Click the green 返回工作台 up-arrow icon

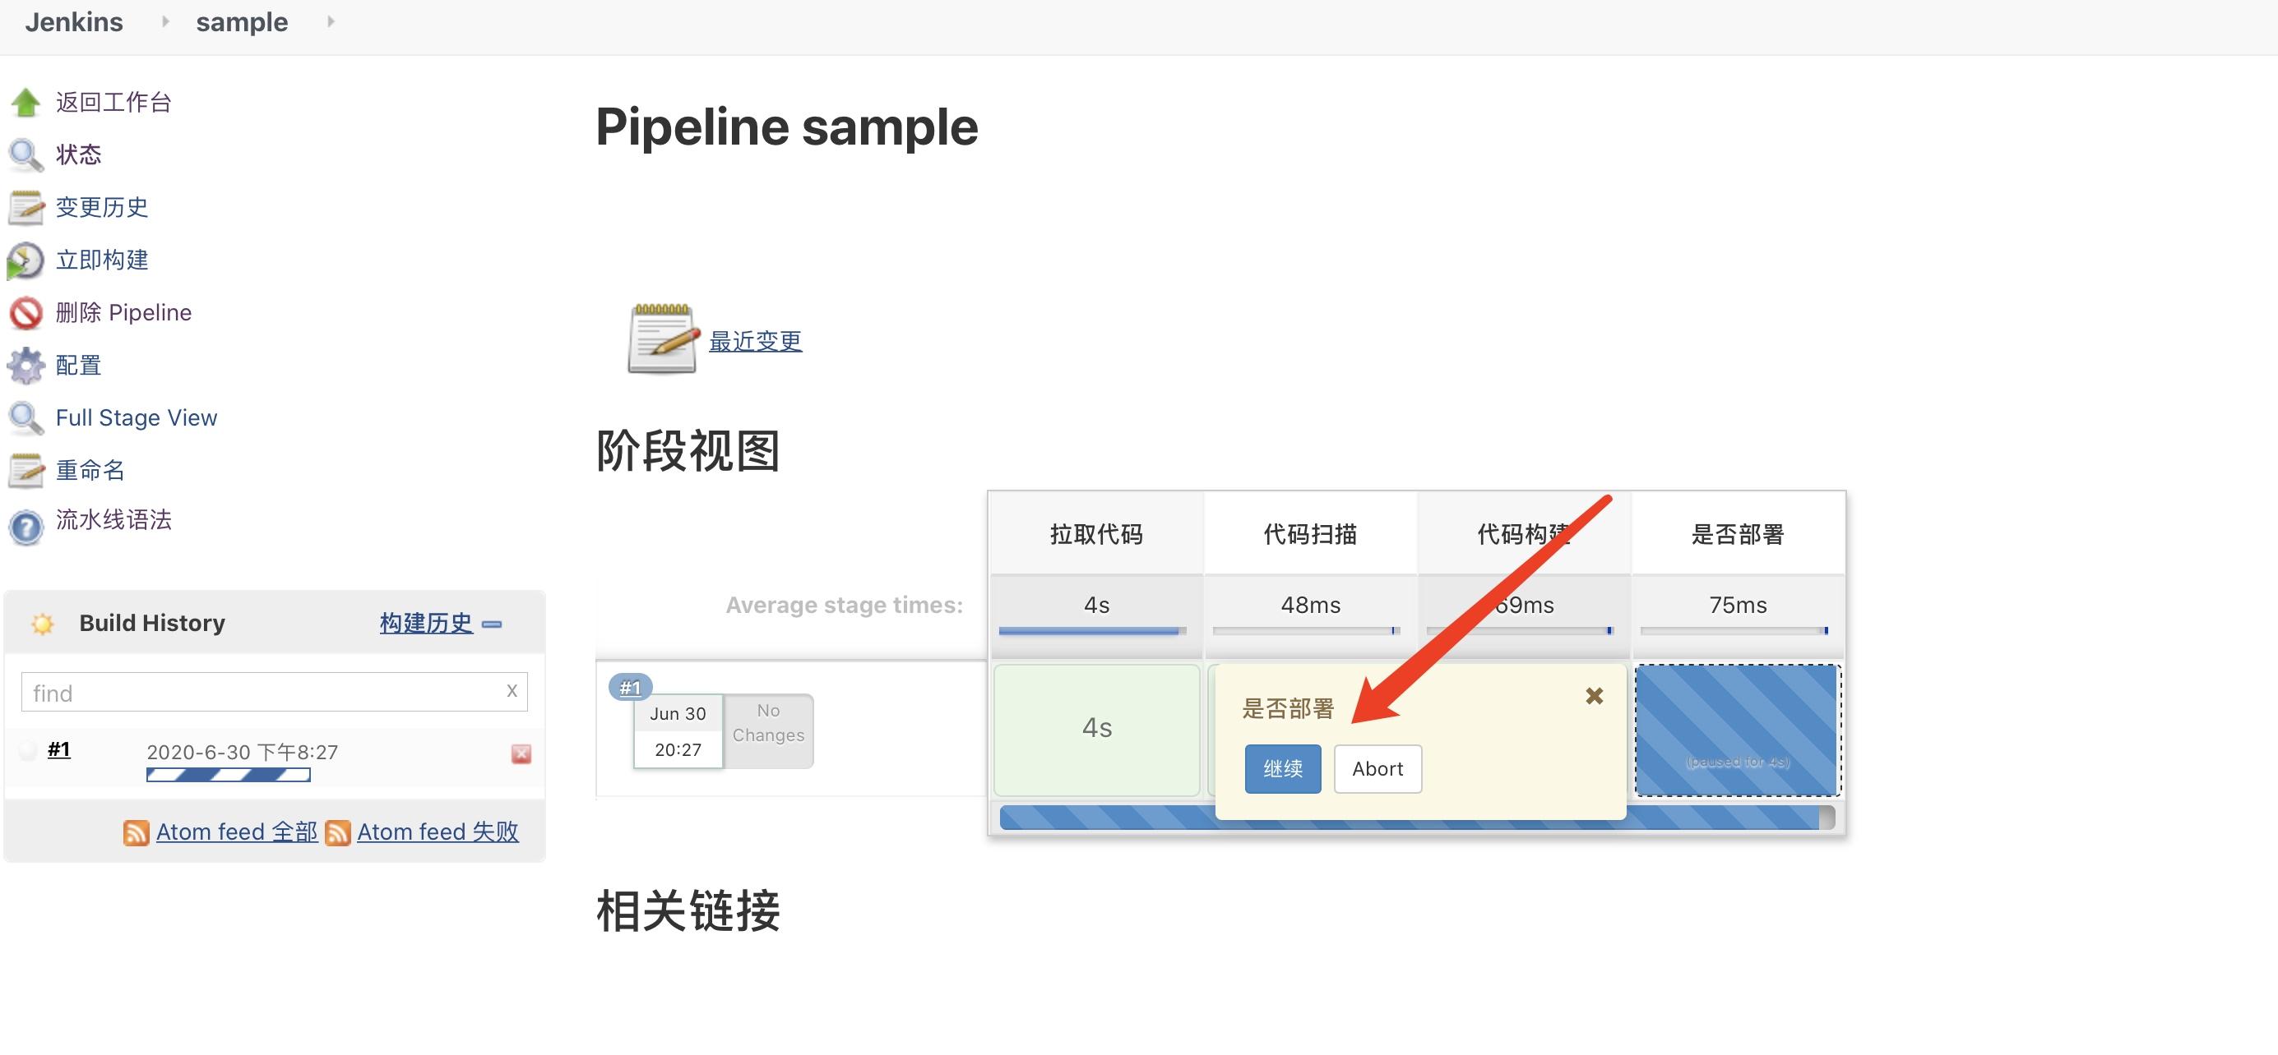point(26,102)
